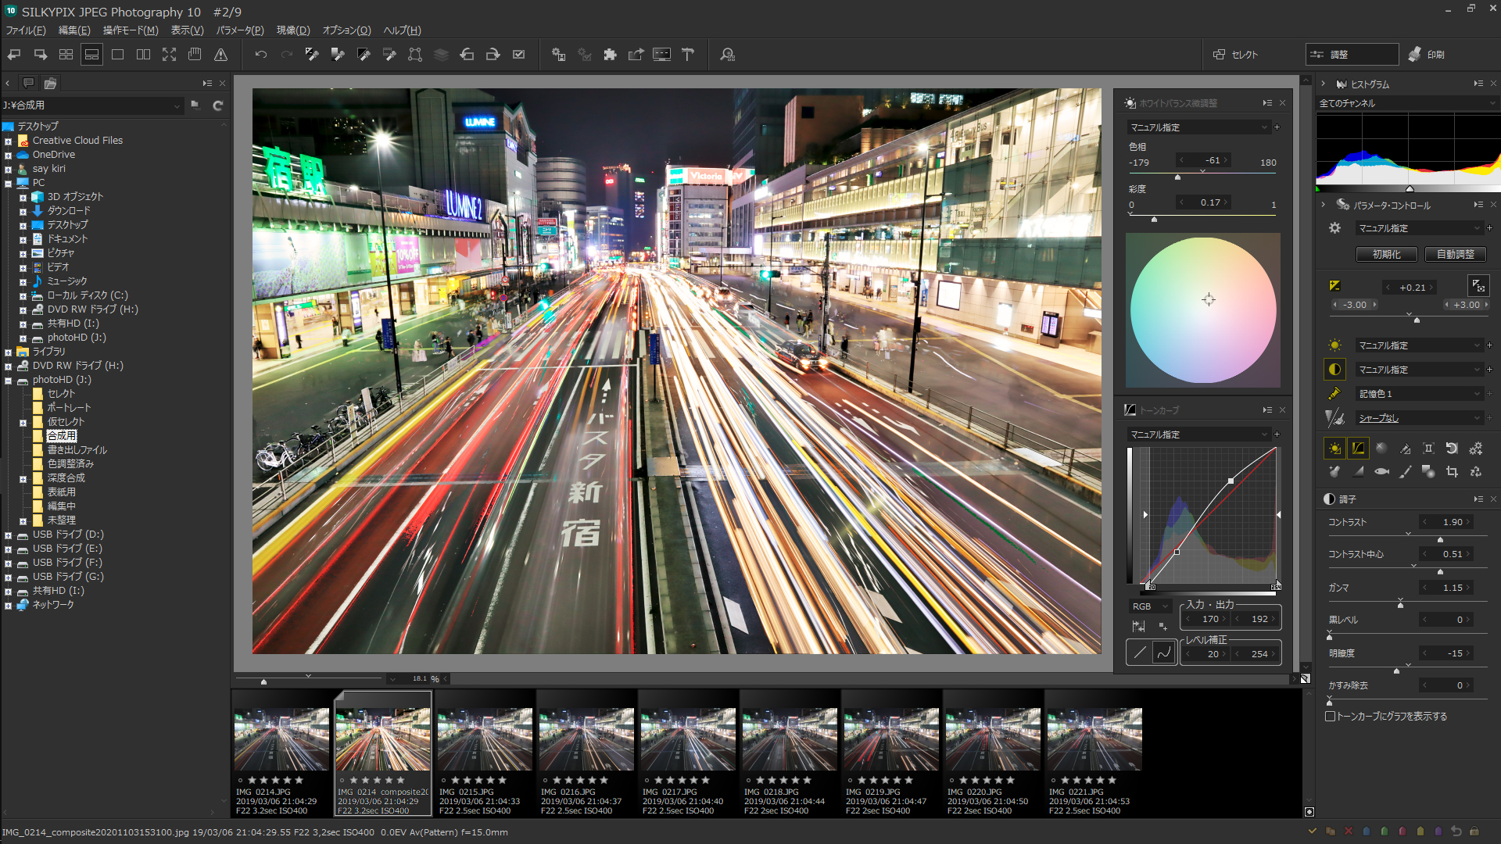The height and width of the screenshot is (844, 1501).
Task: Toggle the tone curve adjustment icon
Action: (x=1359, y=448)
